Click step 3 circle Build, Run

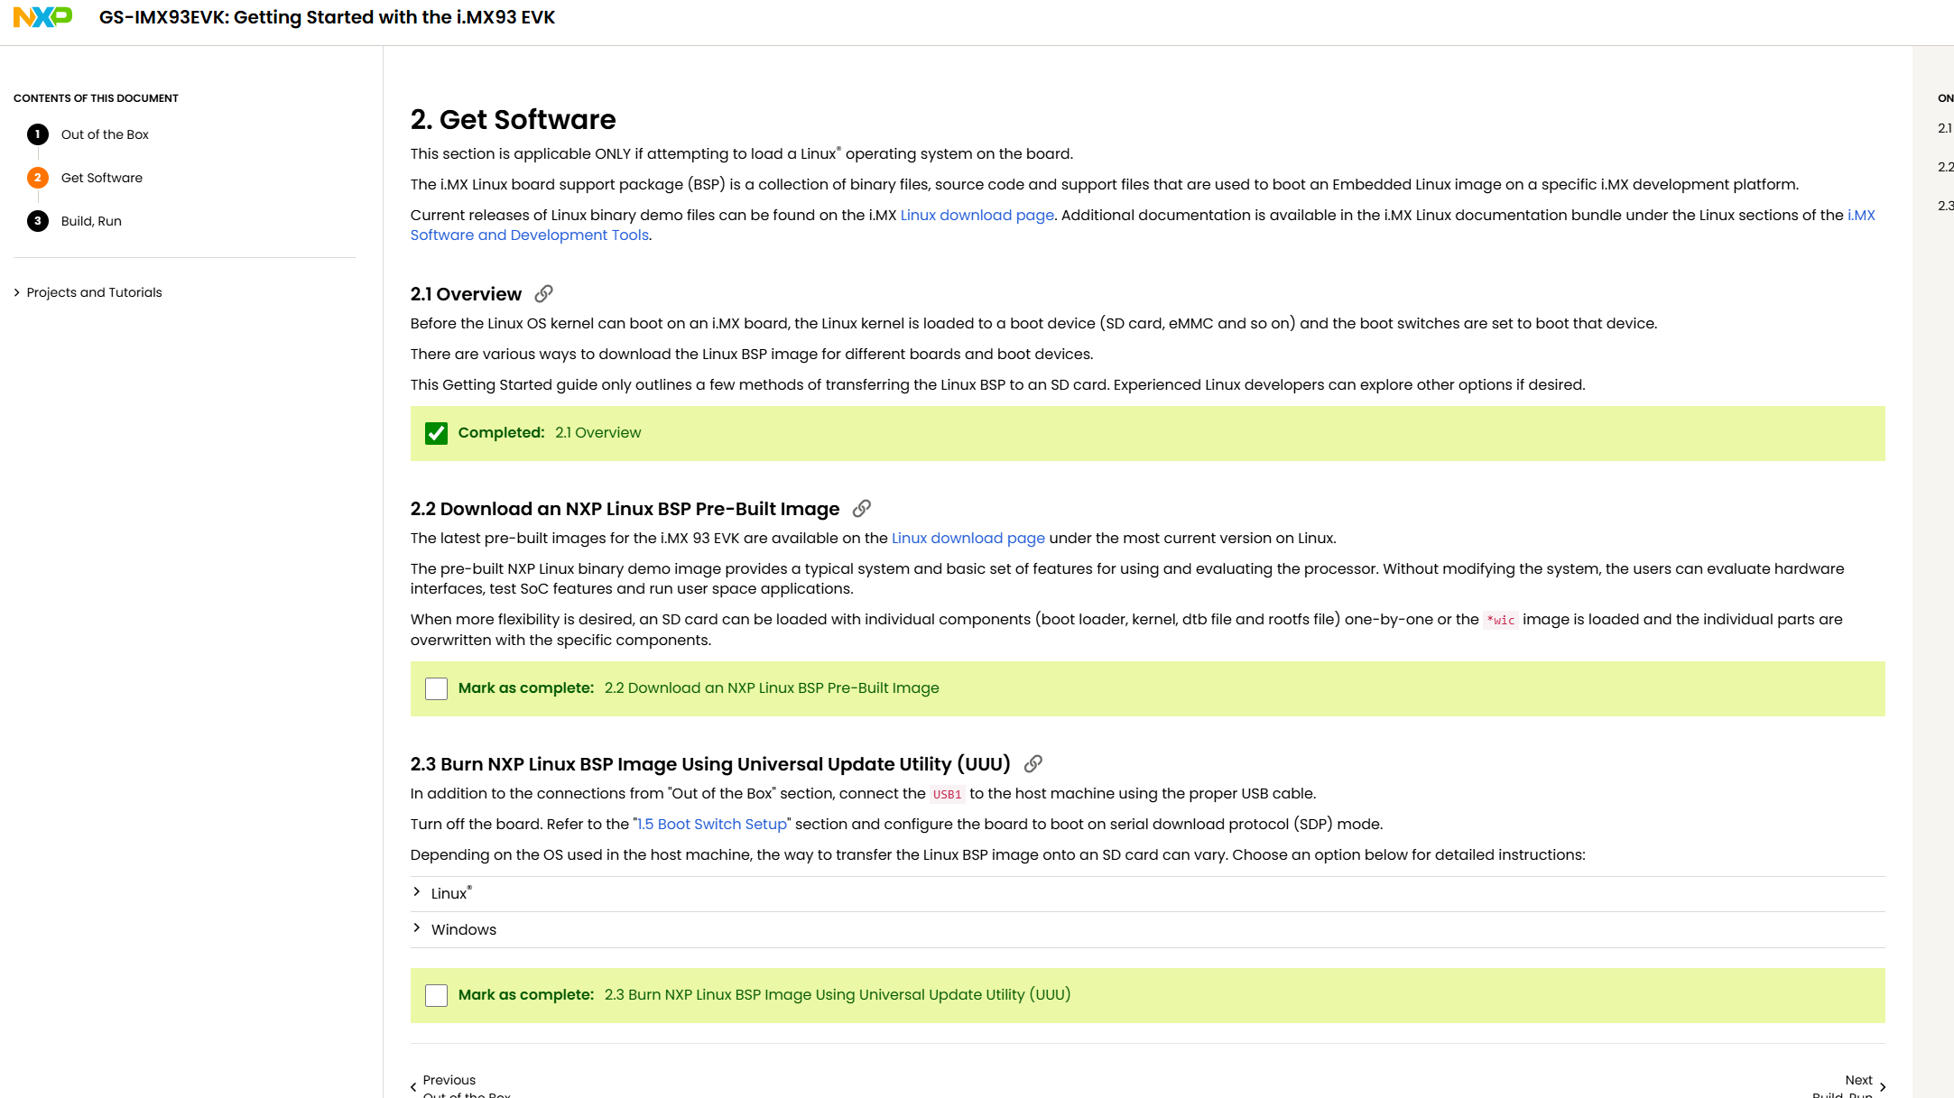click(38, 221)
